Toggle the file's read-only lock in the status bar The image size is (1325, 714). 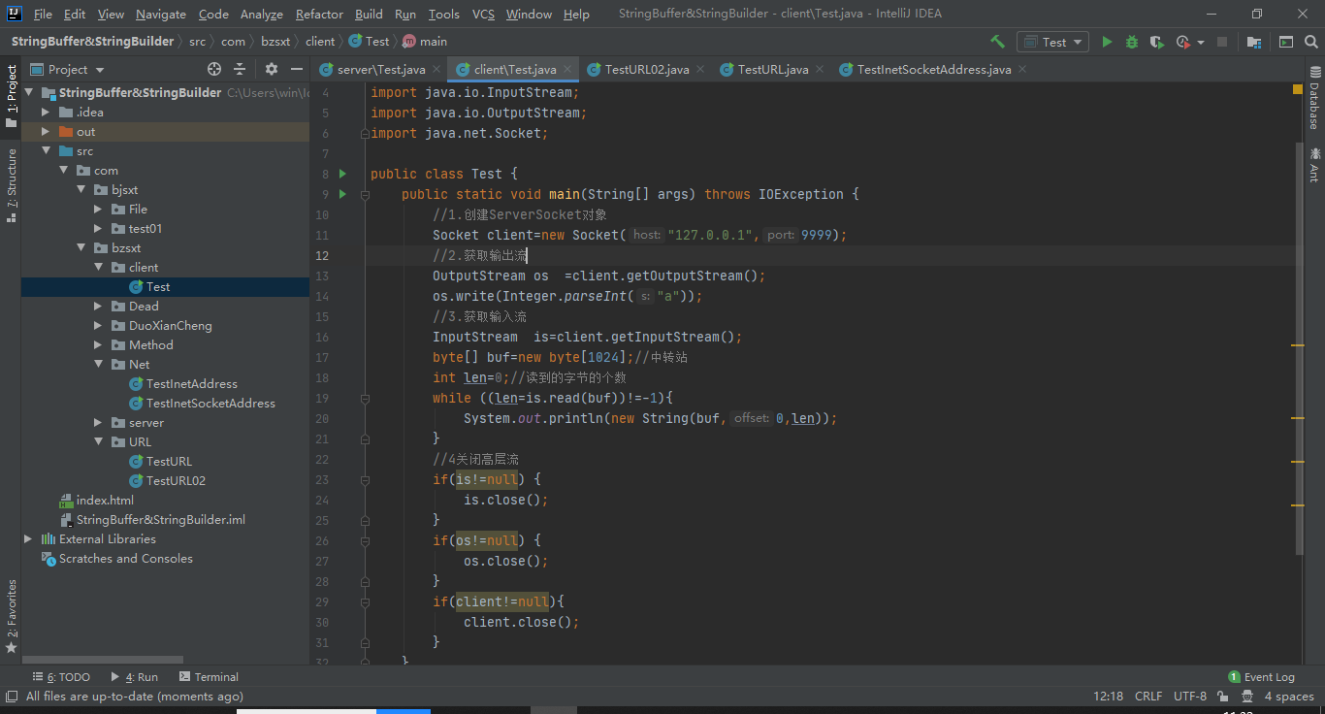(1224, 697)
